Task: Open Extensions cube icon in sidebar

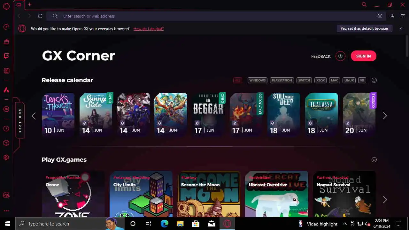Action: 6,143
